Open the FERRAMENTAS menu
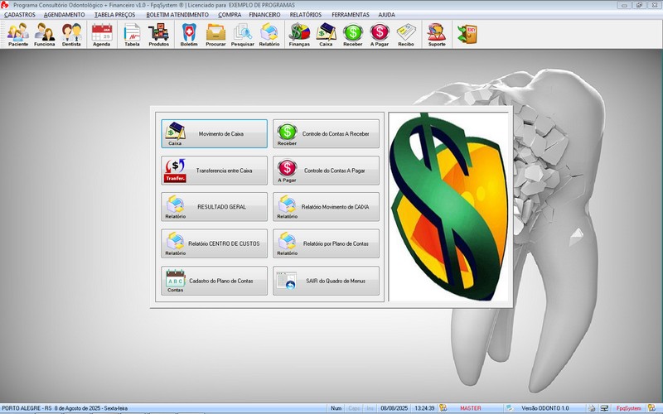Viewport: 663px width, 414px height. pos(351,15)
